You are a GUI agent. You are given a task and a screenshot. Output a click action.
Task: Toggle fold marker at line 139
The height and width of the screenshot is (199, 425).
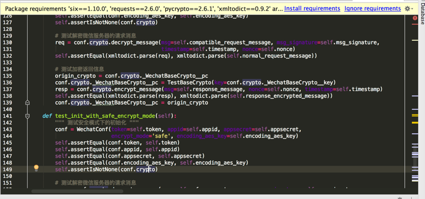[x=27, y=102]
